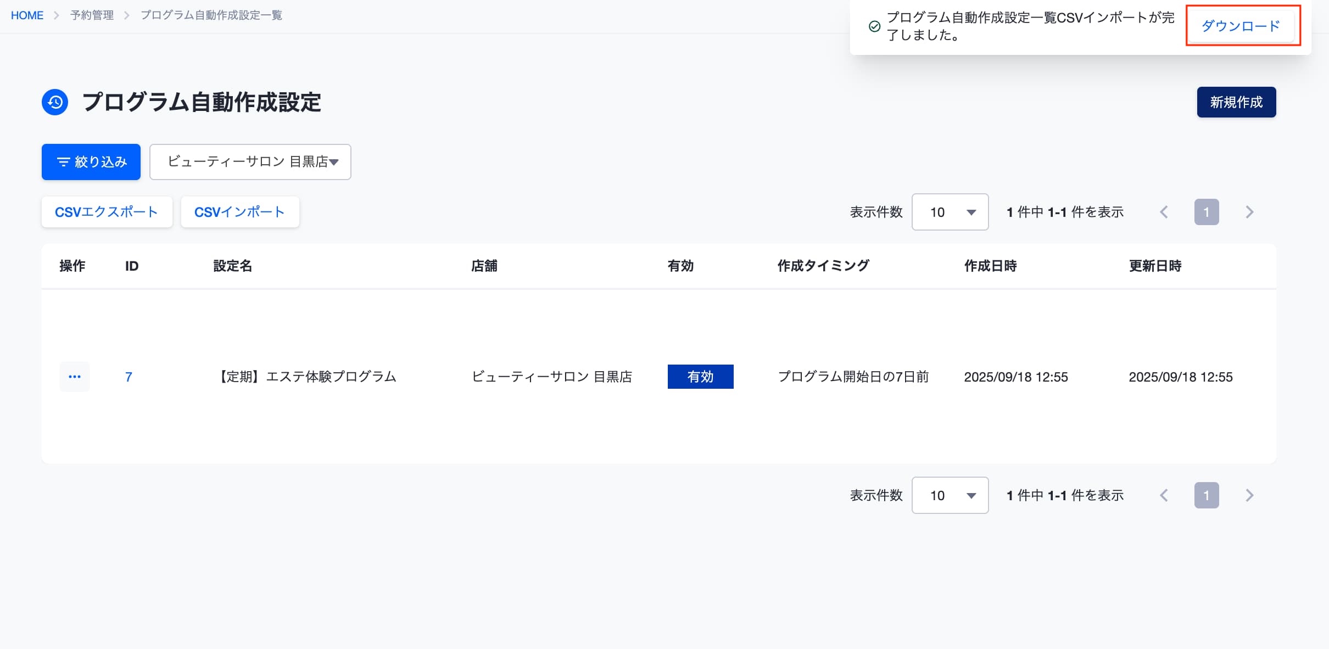Click the 新規作成 button

(x=1236, y=102)
